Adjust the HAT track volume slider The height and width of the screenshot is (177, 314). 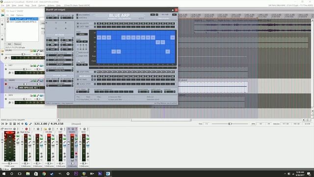25,69
